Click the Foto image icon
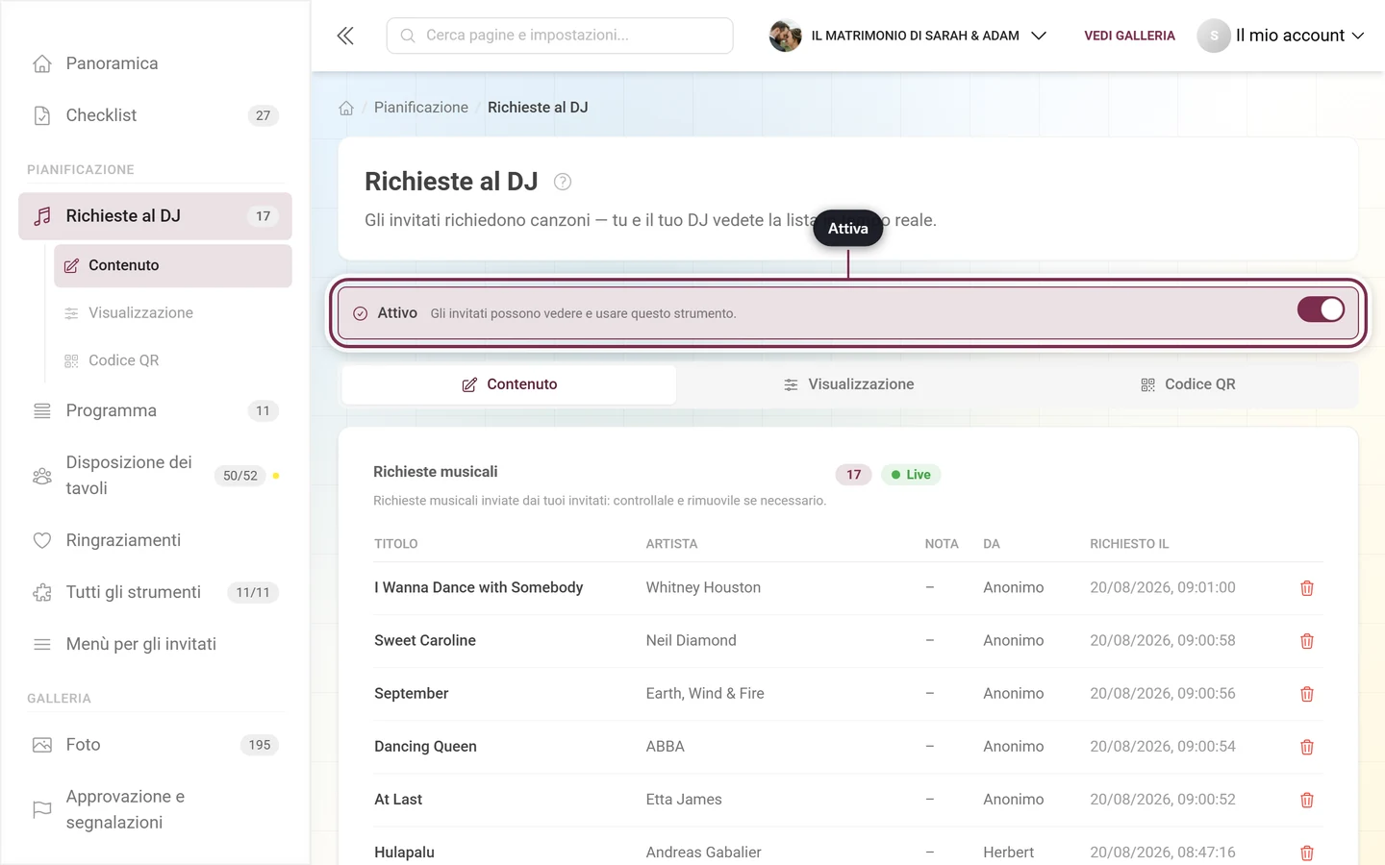Image resolution: width=1385 pixels, height=865 pixels. point(42,745)
